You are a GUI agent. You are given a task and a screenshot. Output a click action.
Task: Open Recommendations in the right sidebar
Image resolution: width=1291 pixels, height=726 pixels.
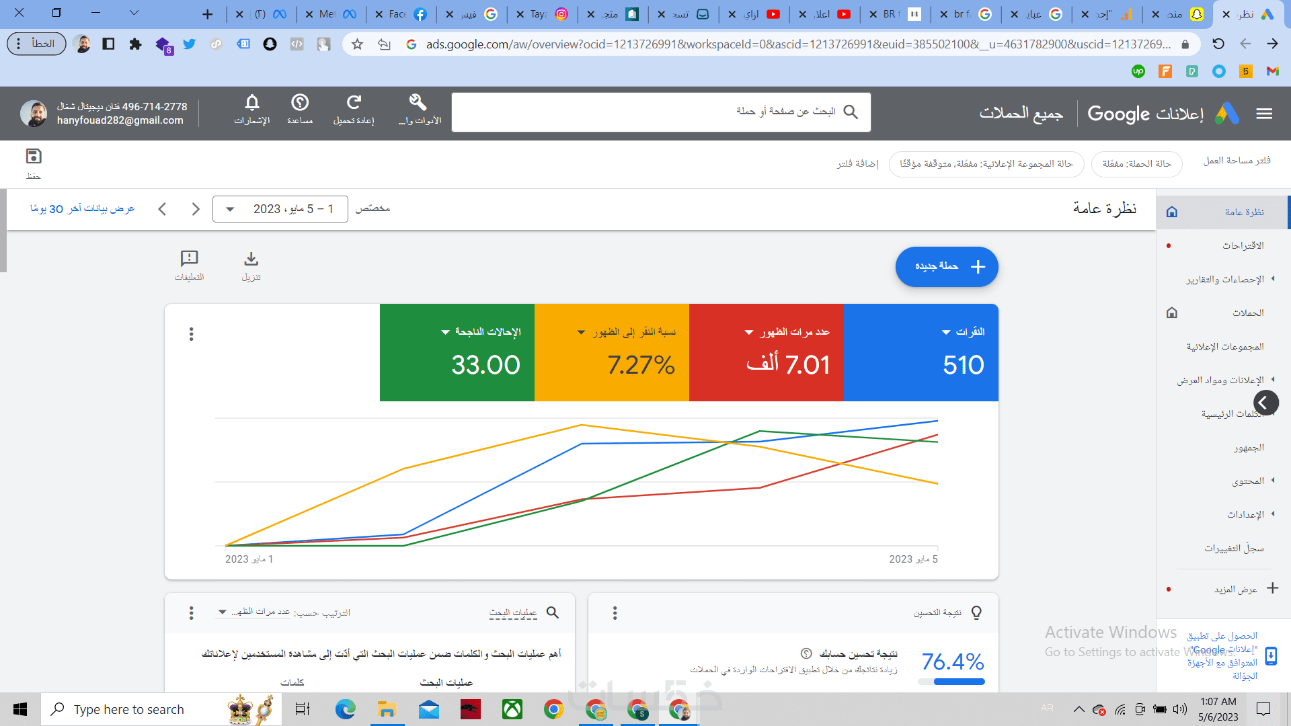click(x=1243, y=245)
